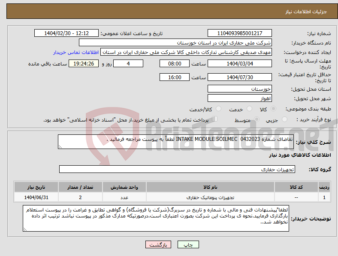The image size is (338, 256).
Task: Click the deadline time field 08:00
Action: 175,63
